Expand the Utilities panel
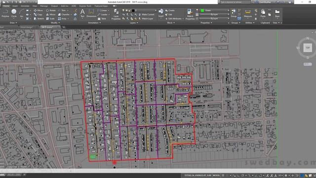316x178 pixels. tap(250, 23)
